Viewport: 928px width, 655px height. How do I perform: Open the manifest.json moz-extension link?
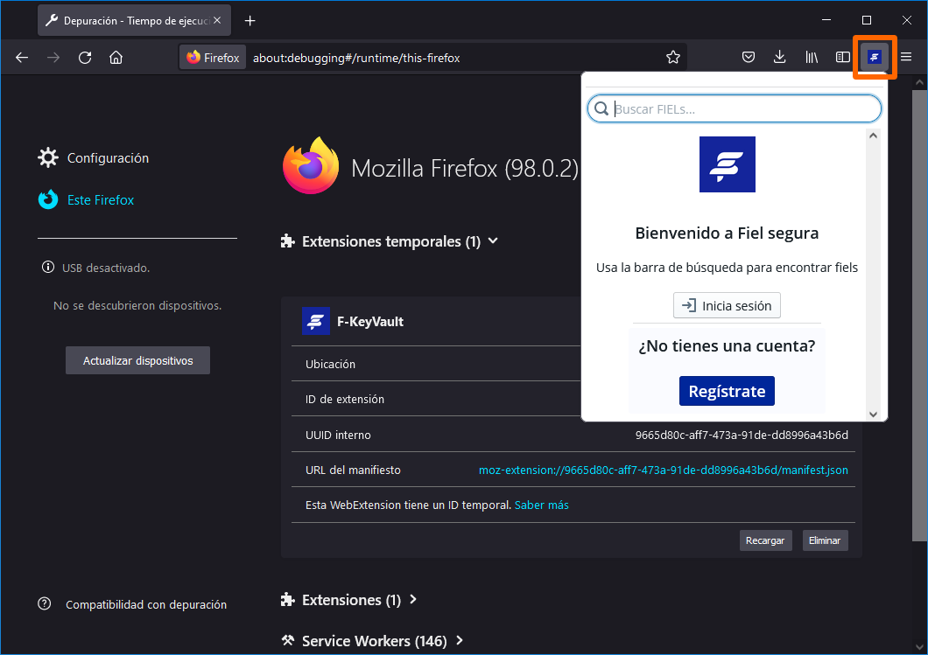coord(664,470)
